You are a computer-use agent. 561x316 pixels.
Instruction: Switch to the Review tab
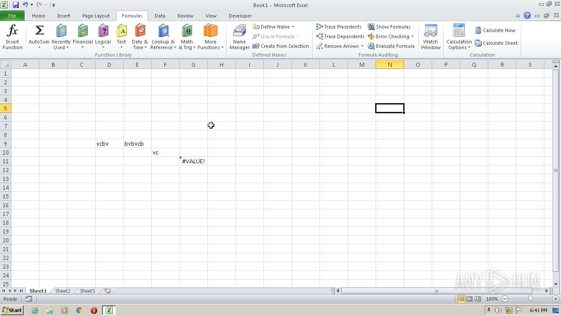185,16
